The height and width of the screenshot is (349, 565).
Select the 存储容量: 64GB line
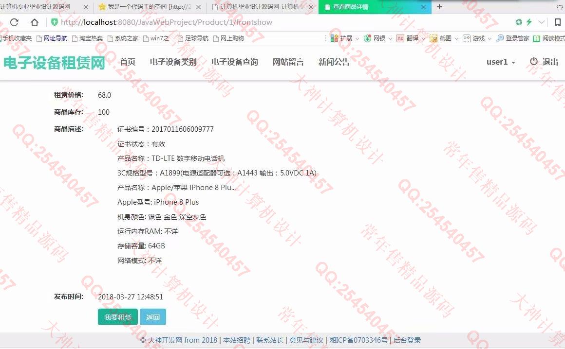click(141, 246)
